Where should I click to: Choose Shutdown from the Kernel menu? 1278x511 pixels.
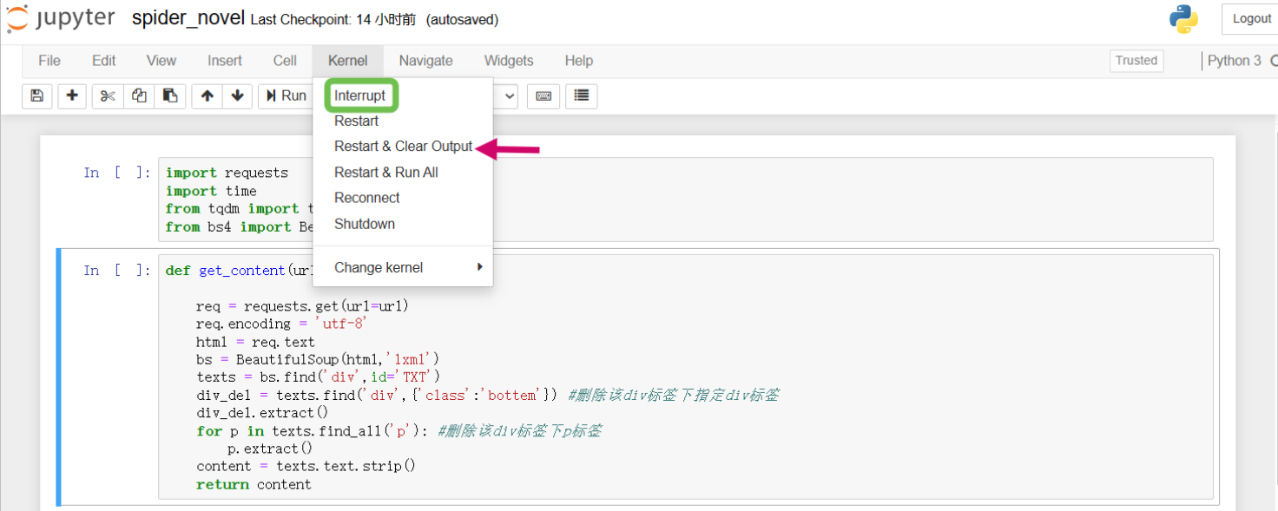364,224
